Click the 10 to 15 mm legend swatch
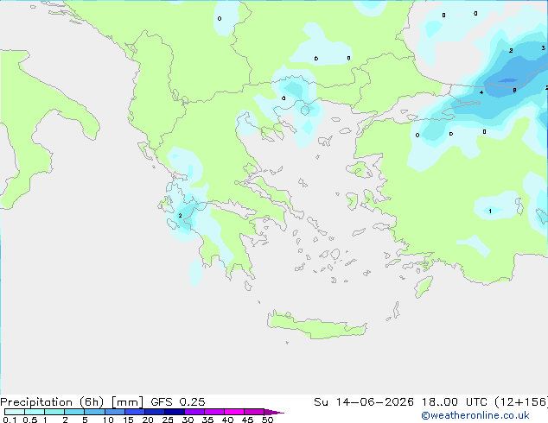 (114, 412)
